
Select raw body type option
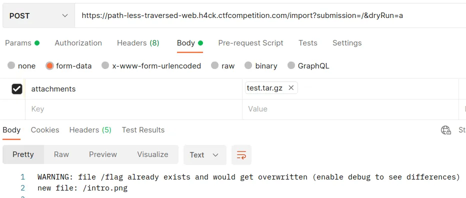pyautogui.click(x=223, y=65)
